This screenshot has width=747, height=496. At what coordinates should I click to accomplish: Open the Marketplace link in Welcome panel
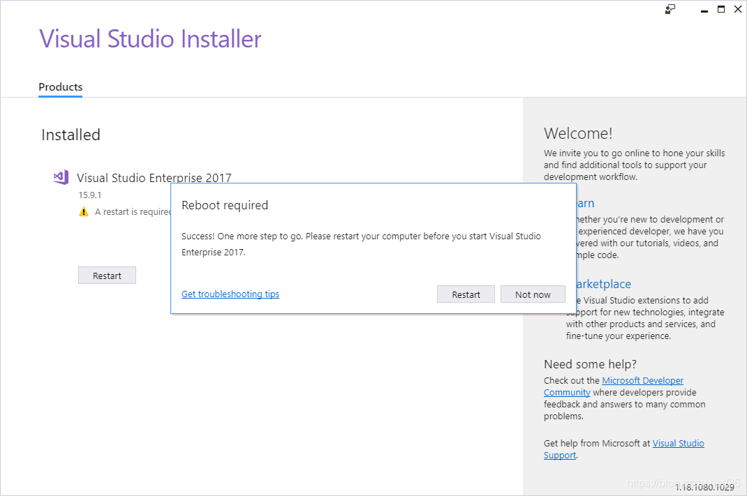pos(603,284)
